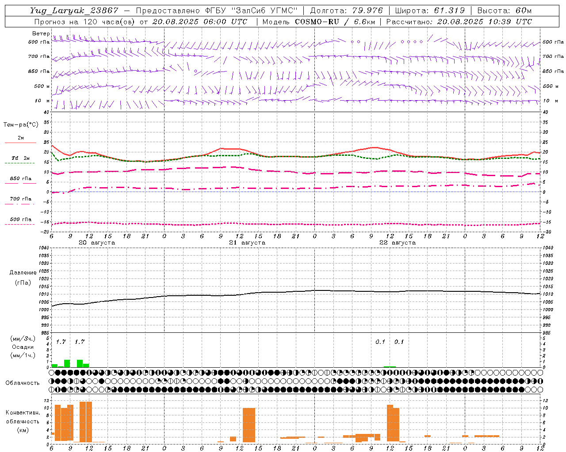Click the Осадки panel label
The width and height of the screenshot is (566, 452).
pyautogui.click(x=23, y=347)
